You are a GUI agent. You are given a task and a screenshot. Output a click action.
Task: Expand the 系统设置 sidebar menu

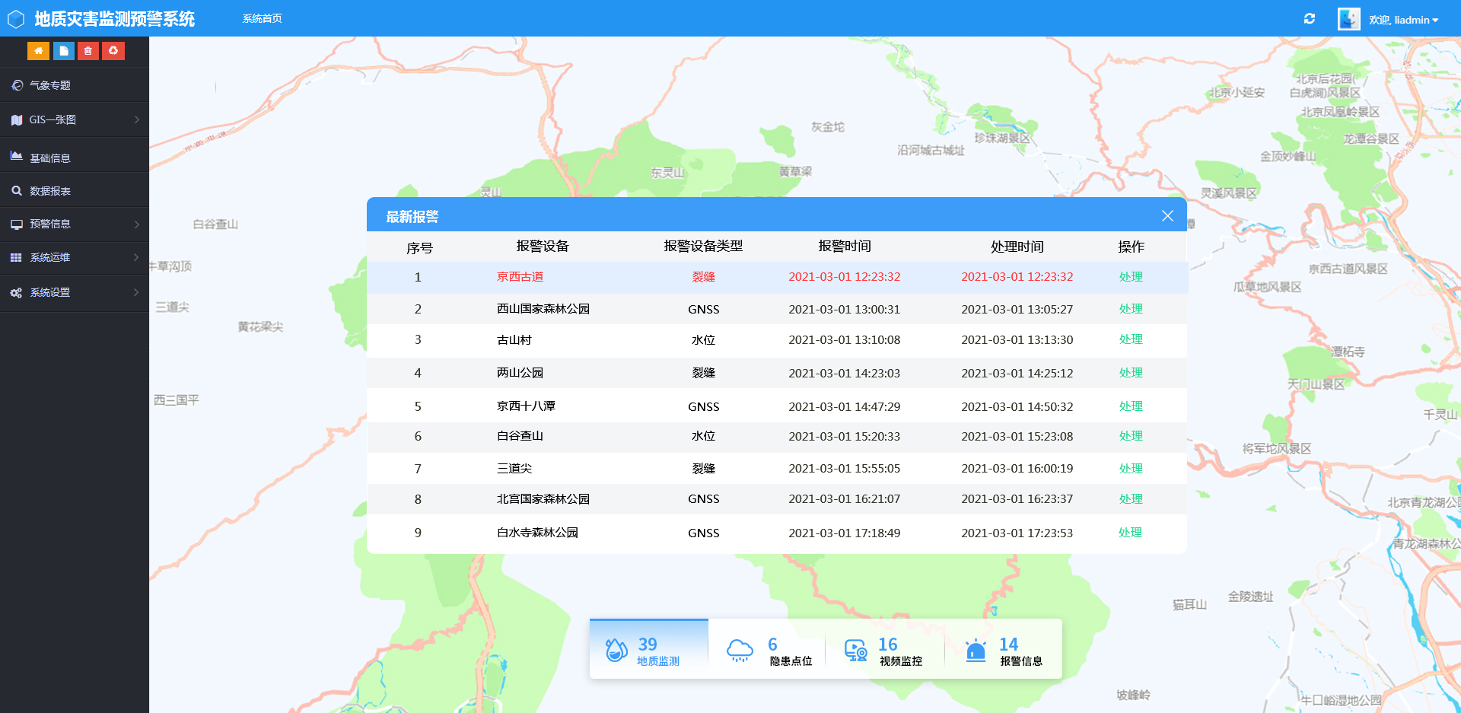(74, 292)
